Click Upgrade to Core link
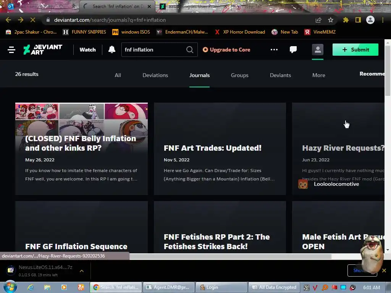The height and width of the screenshot is (293, 391). [x=226, y=50]
